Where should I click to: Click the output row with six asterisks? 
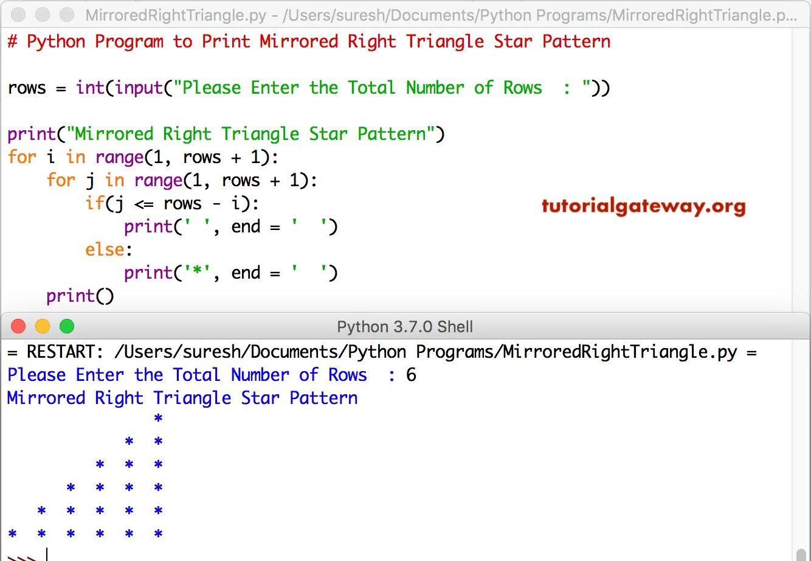pos(85,534)
